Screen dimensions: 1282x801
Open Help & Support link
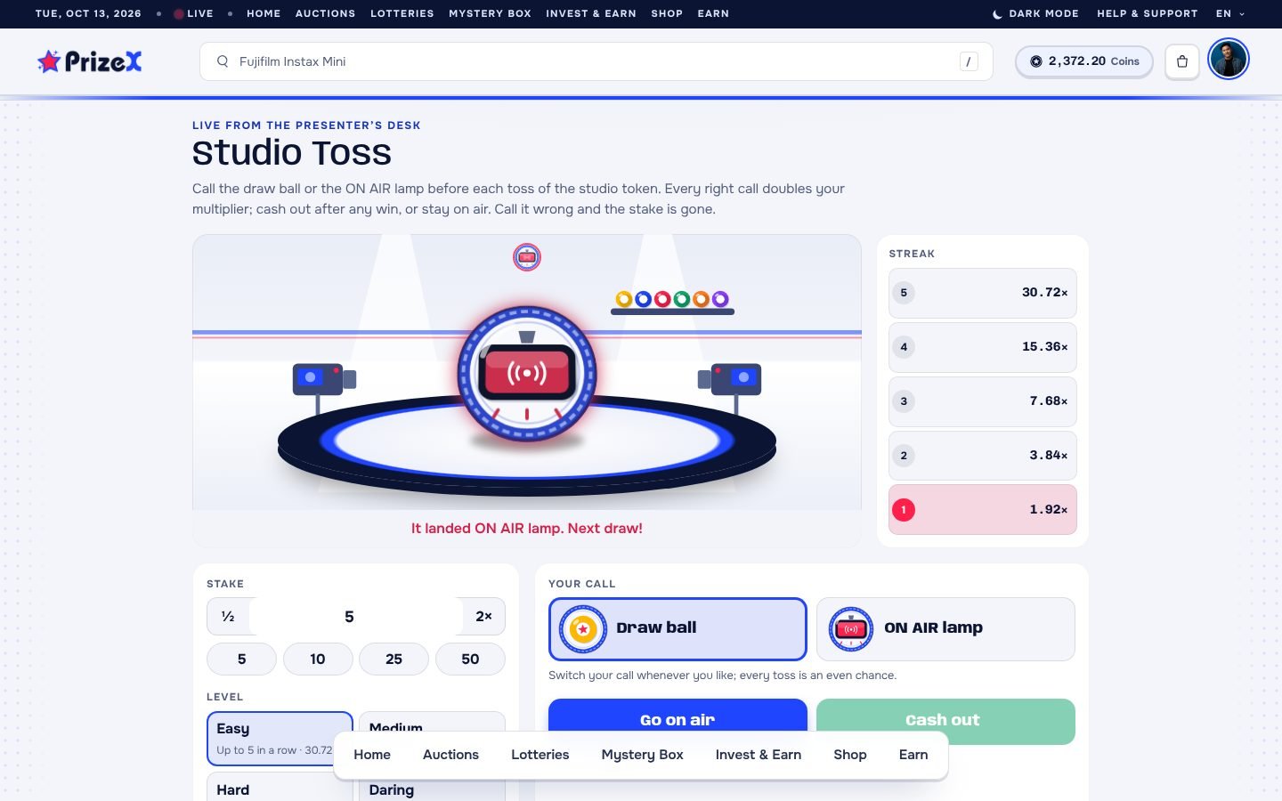point(1147,13)
